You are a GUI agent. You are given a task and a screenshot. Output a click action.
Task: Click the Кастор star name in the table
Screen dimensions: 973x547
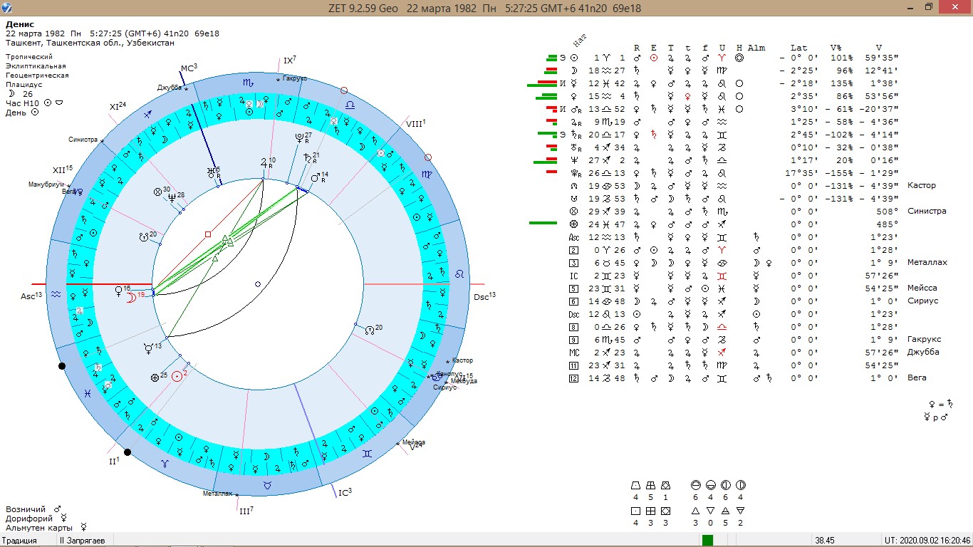tap(920, 186)
